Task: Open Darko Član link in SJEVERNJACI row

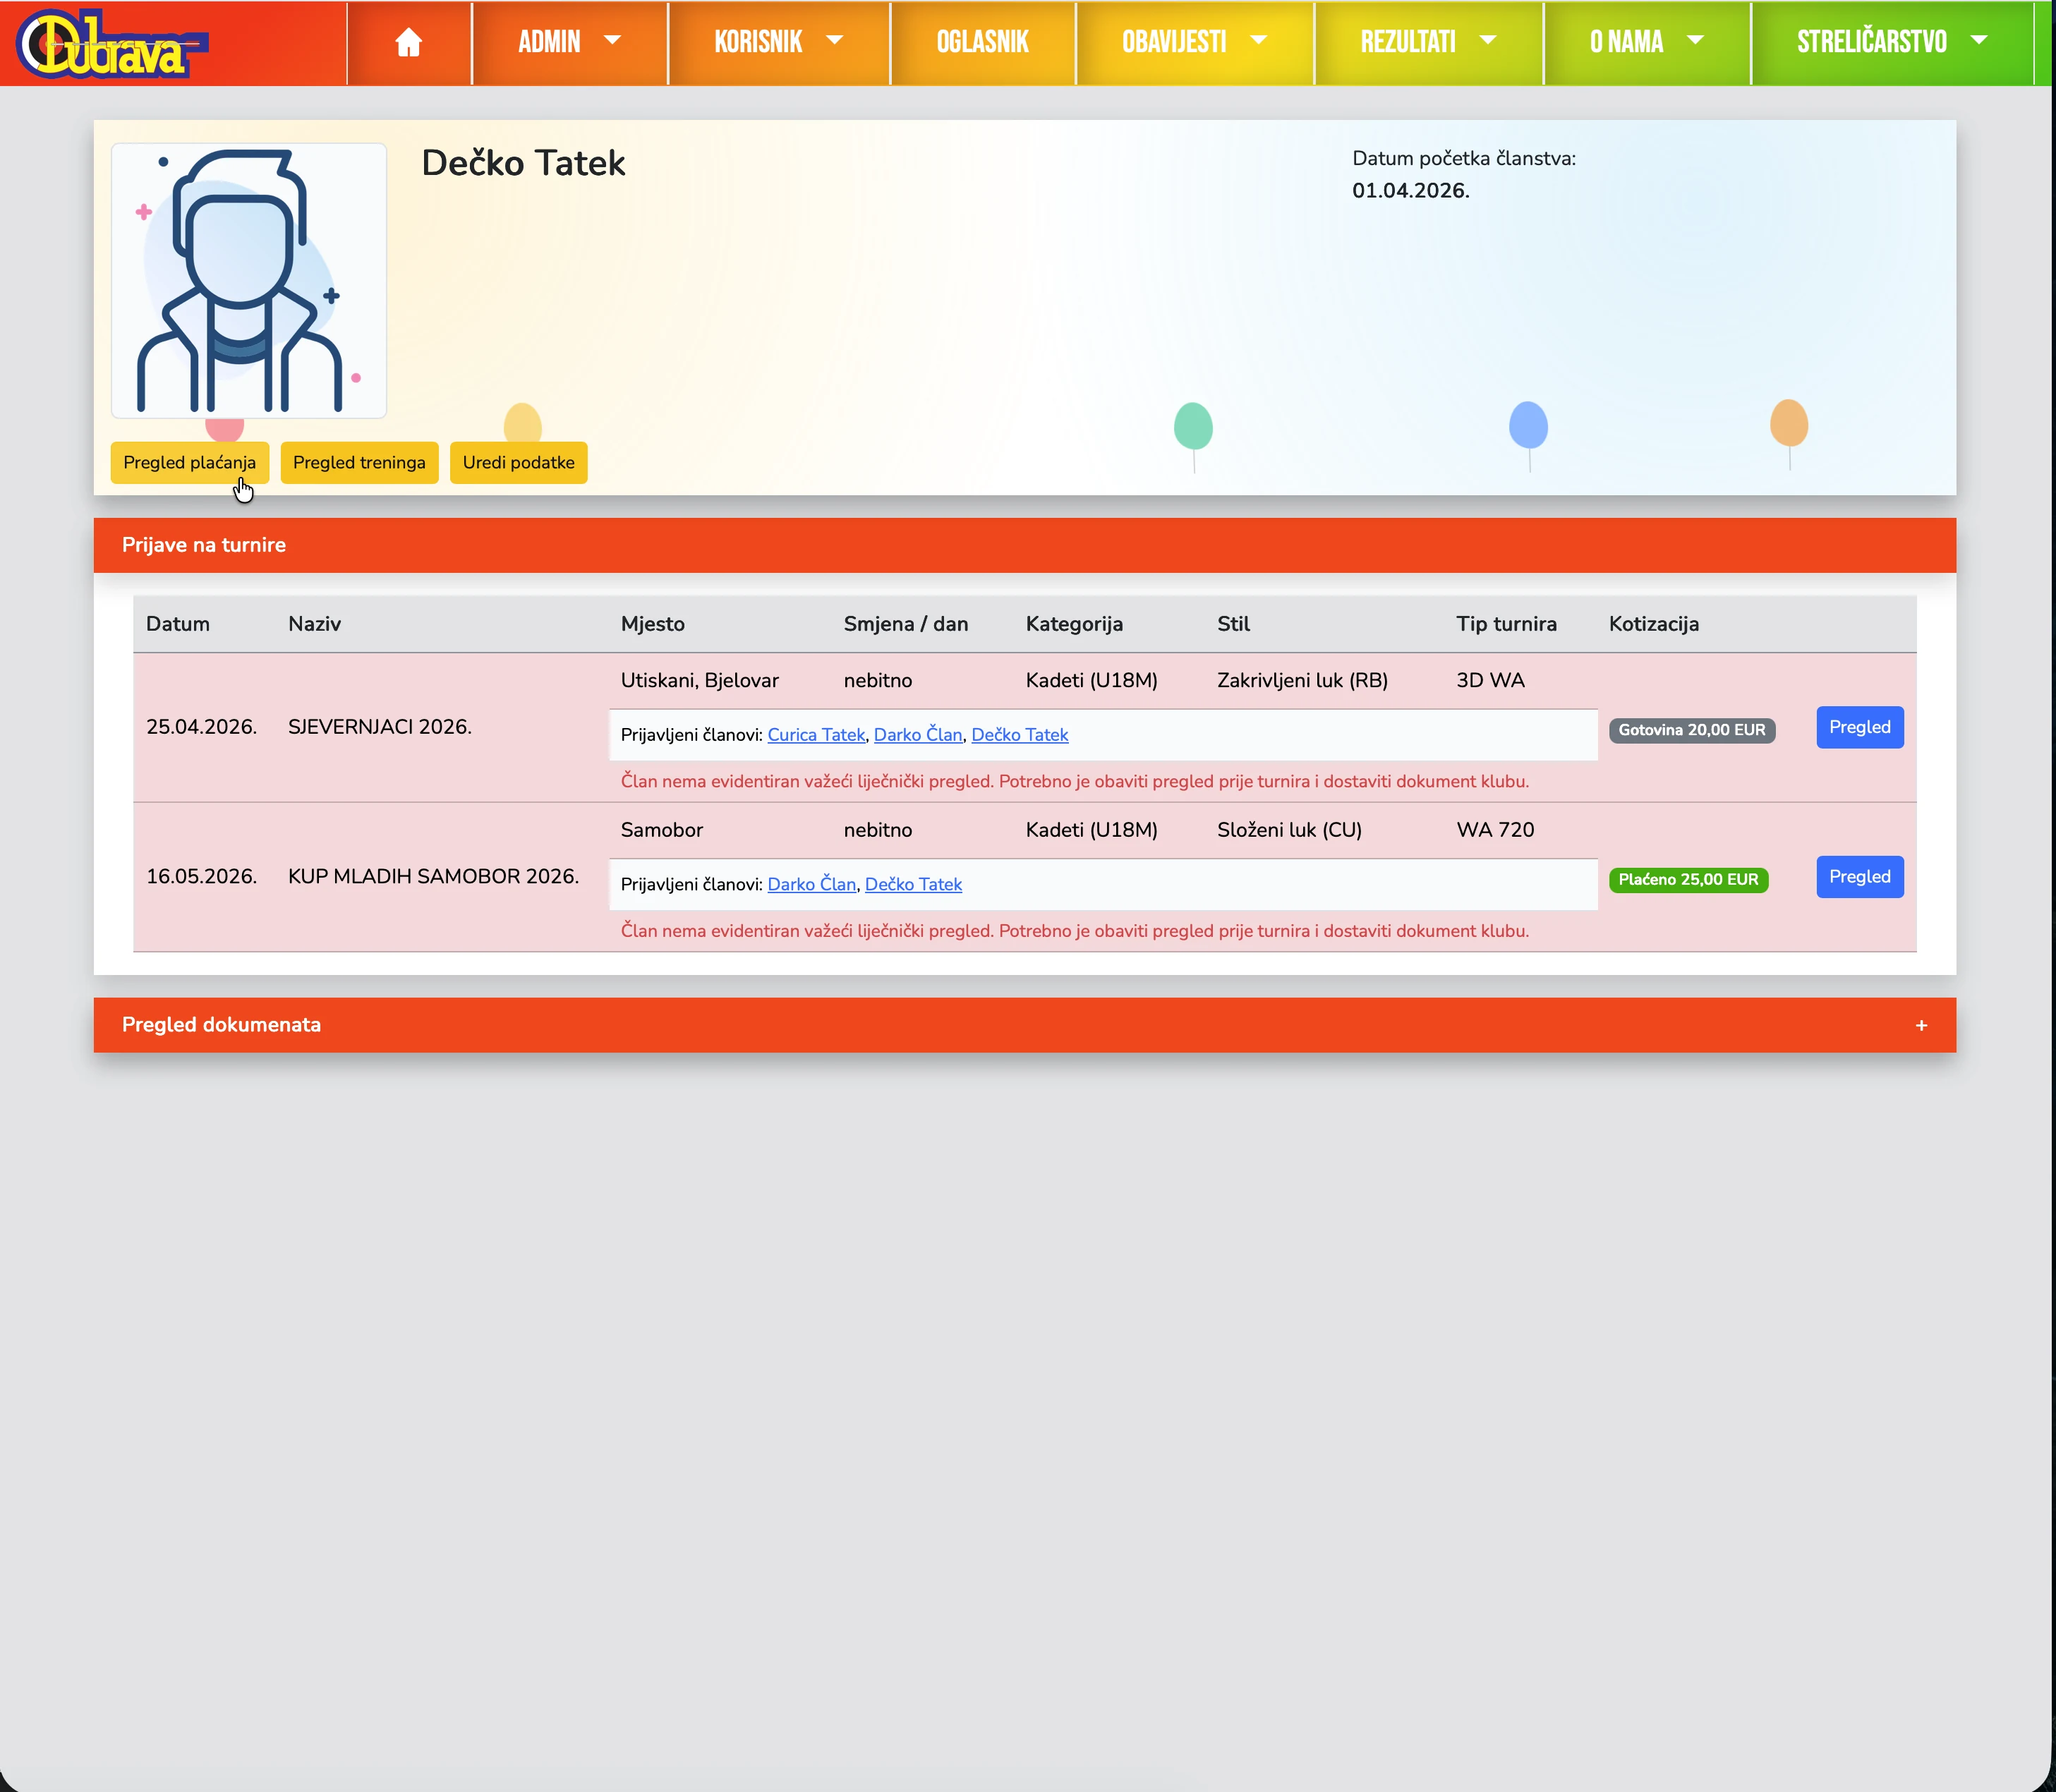Action: pyautogui.click(x=917, y=735)
